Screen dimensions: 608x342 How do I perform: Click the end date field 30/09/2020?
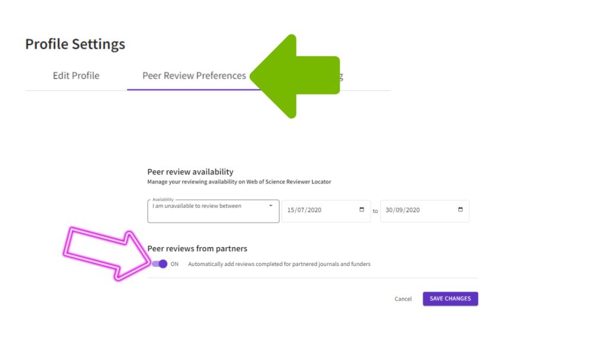pyautogui.click(x=416, y=210)
